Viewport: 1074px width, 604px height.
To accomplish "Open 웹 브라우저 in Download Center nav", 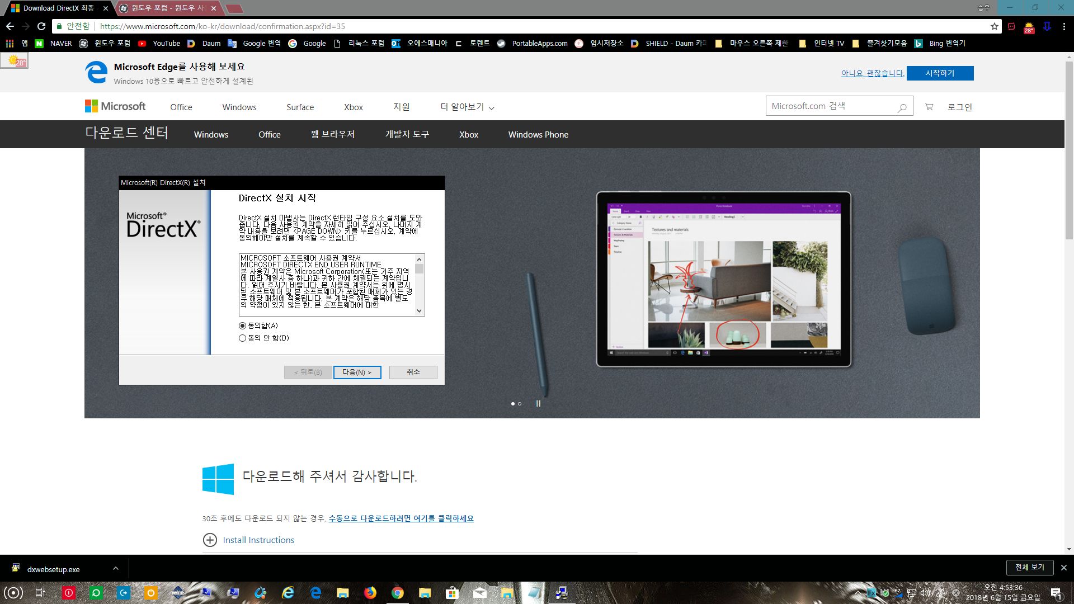I will click(x=333, y=134).
